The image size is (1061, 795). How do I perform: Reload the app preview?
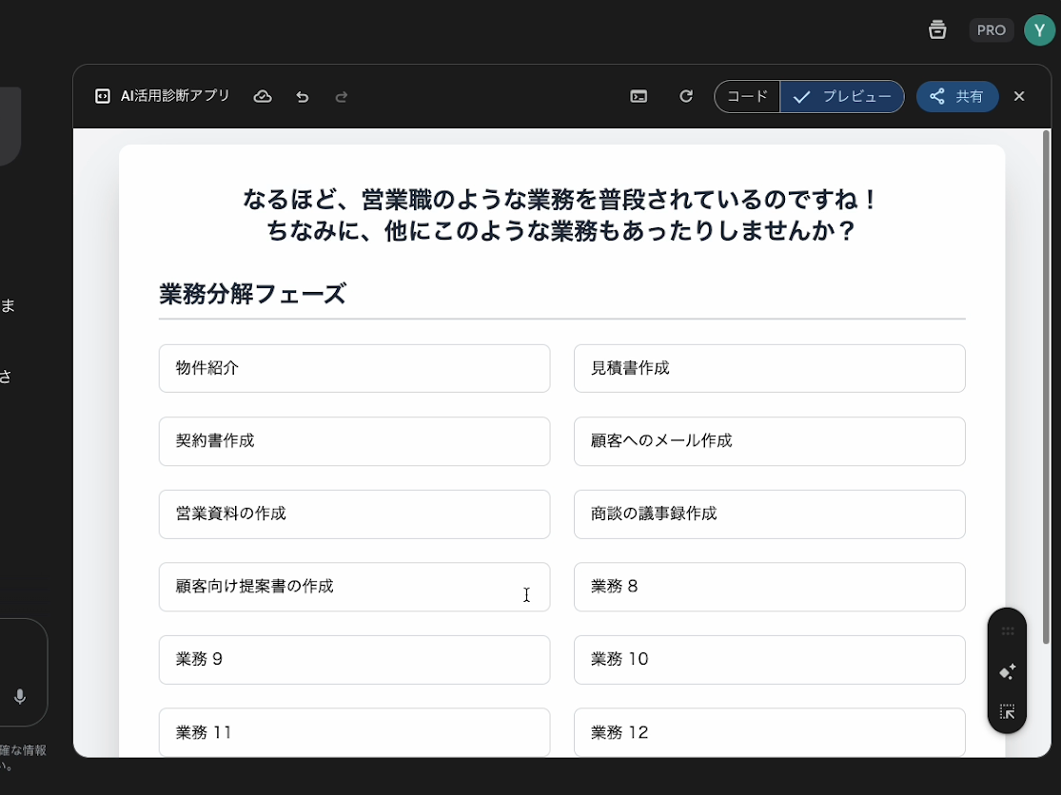click(686, 97)
